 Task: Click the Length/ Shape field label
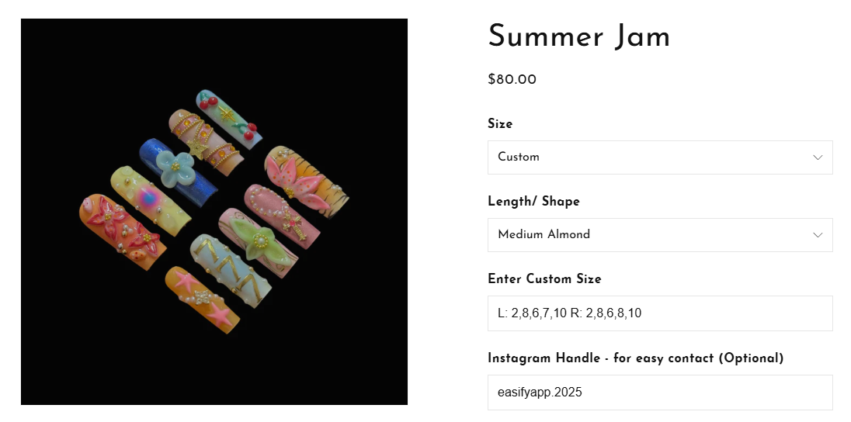533,202
